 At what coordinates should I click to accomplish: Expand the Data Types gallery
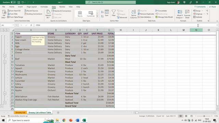click(97, 16)
